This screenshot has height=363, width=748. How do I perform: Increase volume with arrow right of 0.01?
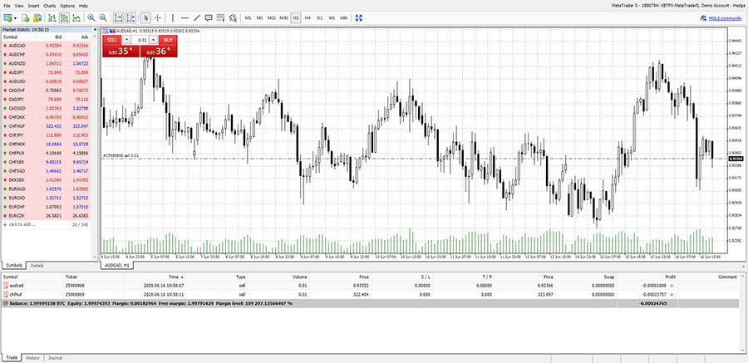[155, 39]
